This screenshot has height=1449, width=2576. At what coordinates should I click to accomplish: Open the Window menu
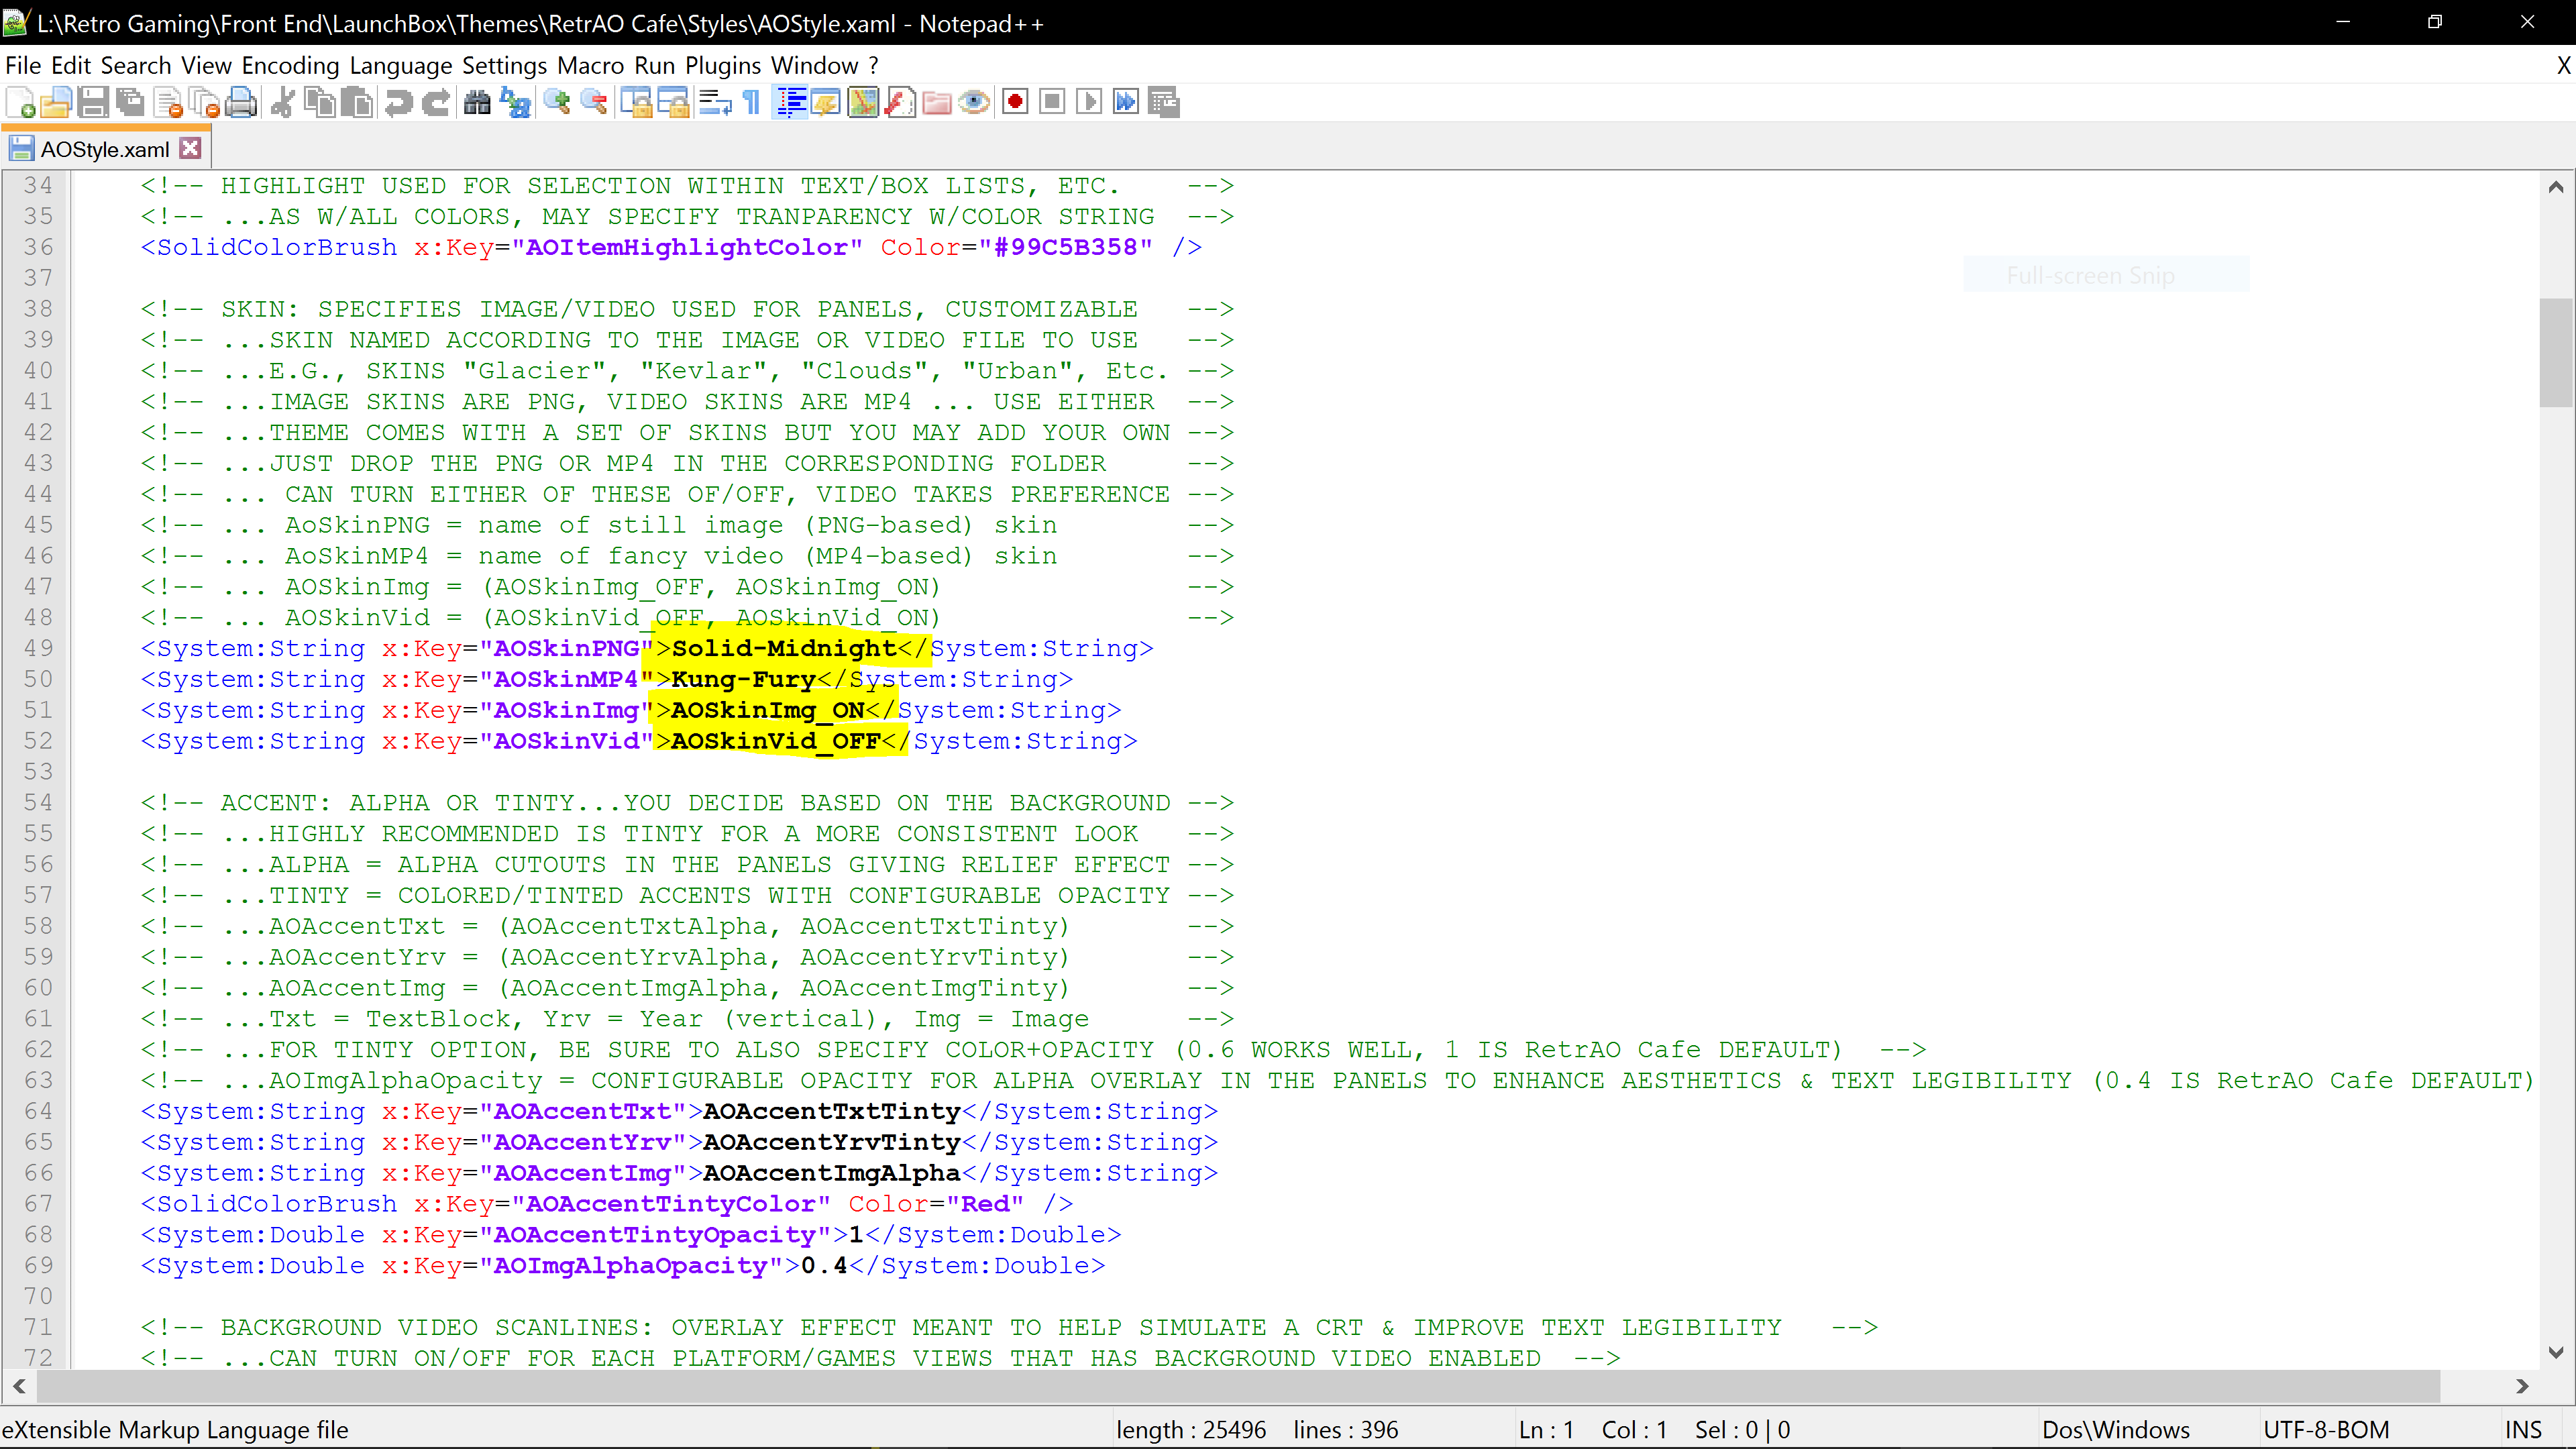pyautogui.click(x=815, y=66)
